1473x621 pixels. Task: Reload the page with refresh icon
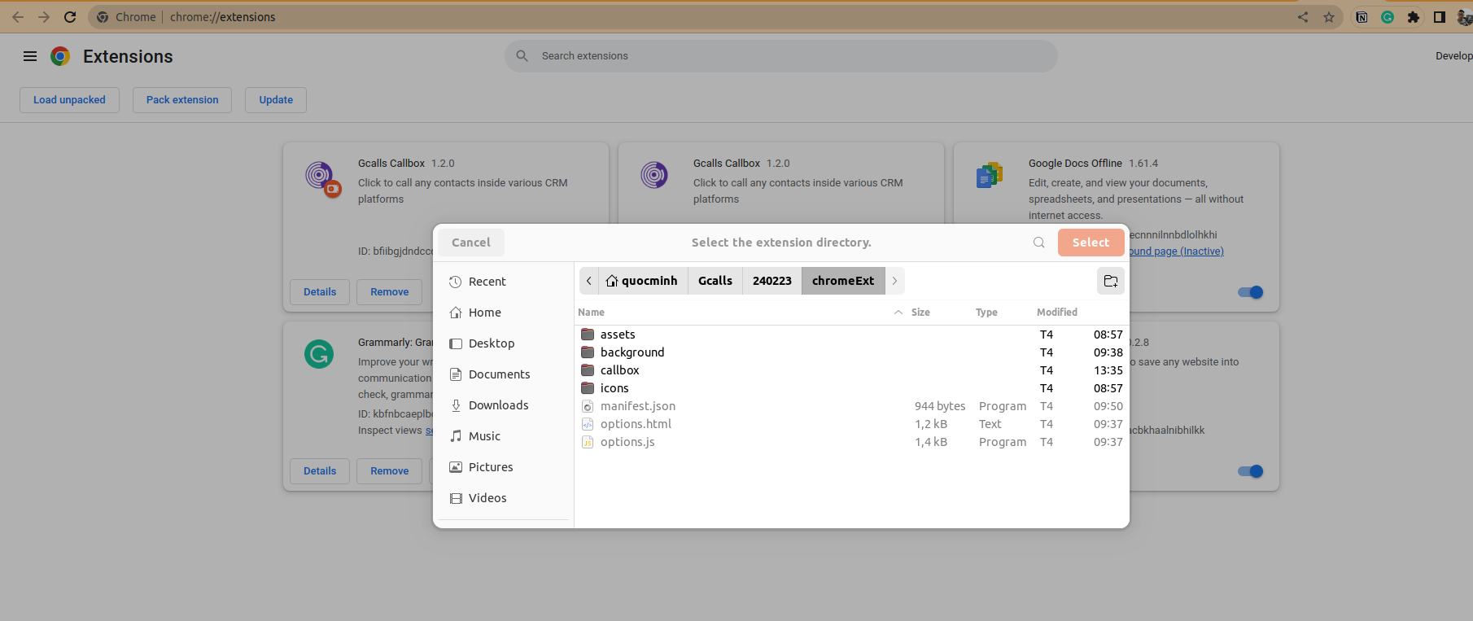(x=70, y=17)
